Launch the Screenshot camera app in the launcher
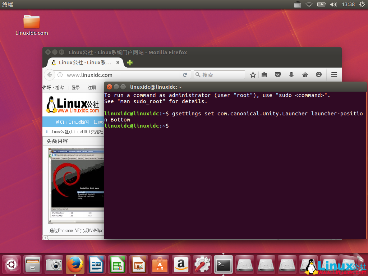368x276 pixels. click(54, 264)
